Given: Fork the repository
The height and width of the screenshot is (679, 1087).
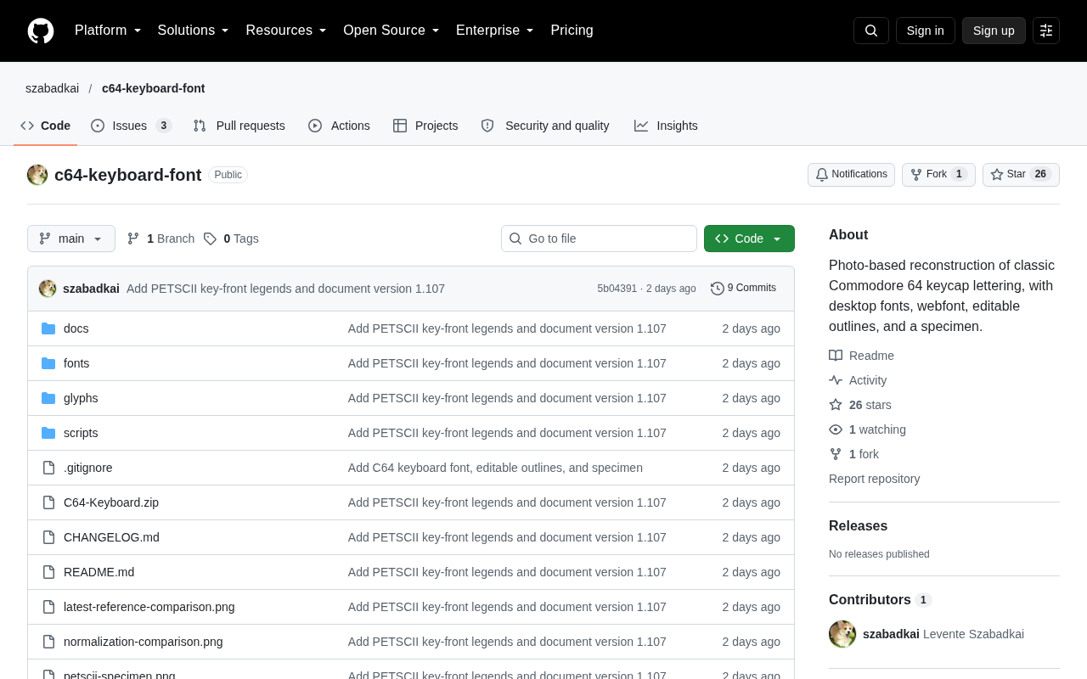Looking at the screenshot, I should pyautogui.click(x=938, y=175).
